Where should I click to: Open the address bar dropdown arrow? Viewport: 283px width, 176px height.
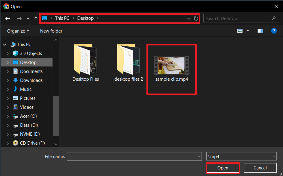(189, 18)
